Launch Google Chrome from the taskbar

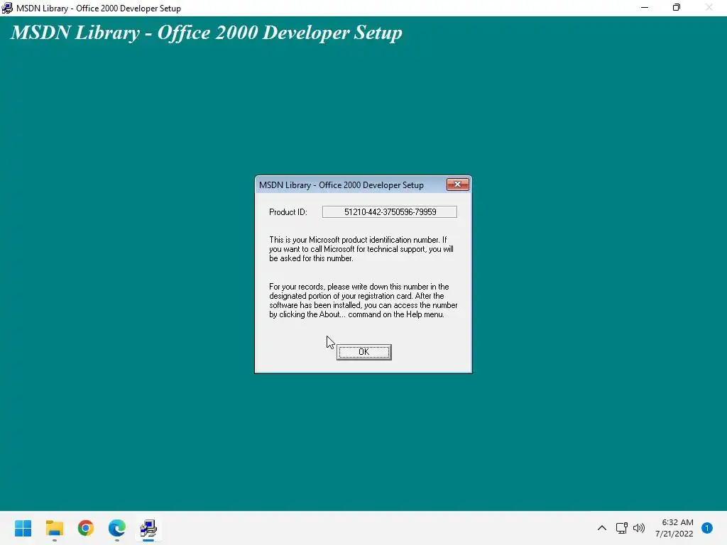click(86, 528)
